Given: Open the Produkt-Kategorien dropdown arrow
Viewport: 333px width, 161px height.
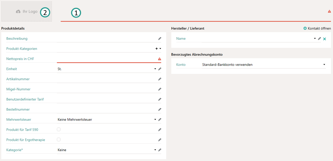Looking at the screenshot, I should (160, 49).
